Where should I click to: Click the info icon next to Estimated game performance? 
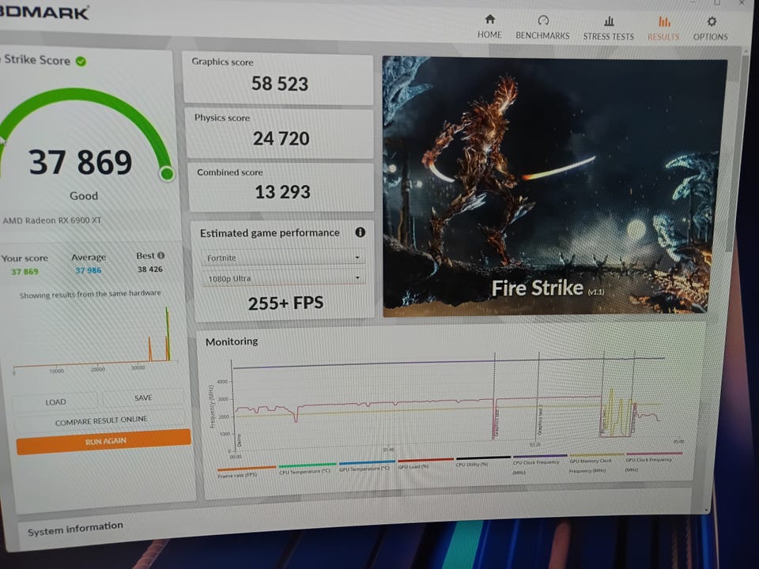[x=361, y=232]
